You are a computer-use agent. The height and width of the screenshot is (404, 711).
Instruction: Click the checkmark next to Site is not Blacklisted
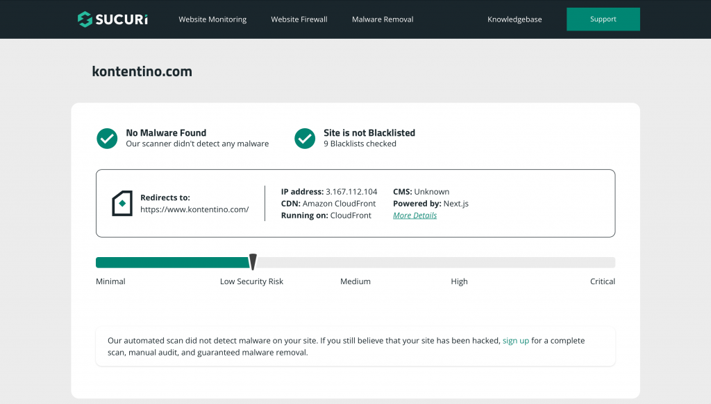coord(304,139)
